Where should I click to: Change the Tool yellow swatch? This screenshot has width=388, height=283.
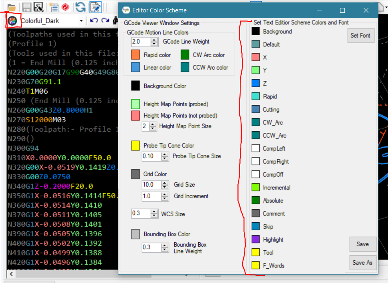coord(256,252)
